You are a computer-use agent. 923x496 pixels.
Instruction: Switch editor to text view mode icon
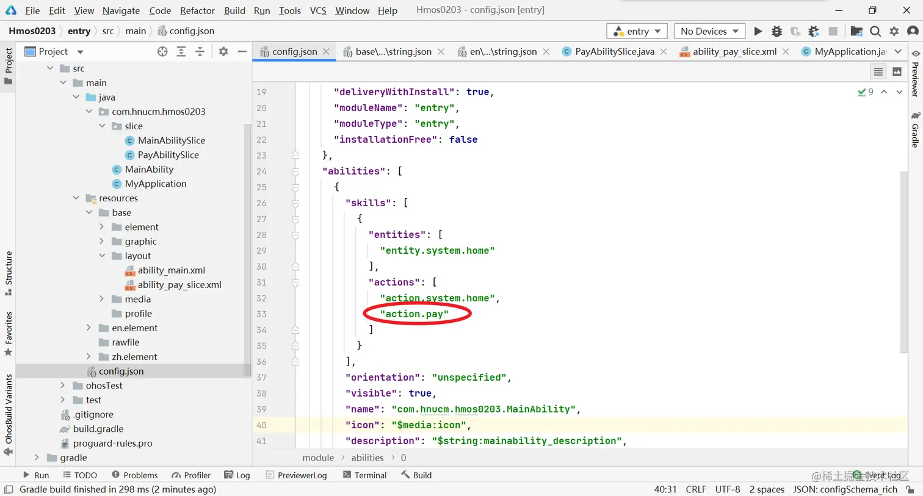(878, 72)
